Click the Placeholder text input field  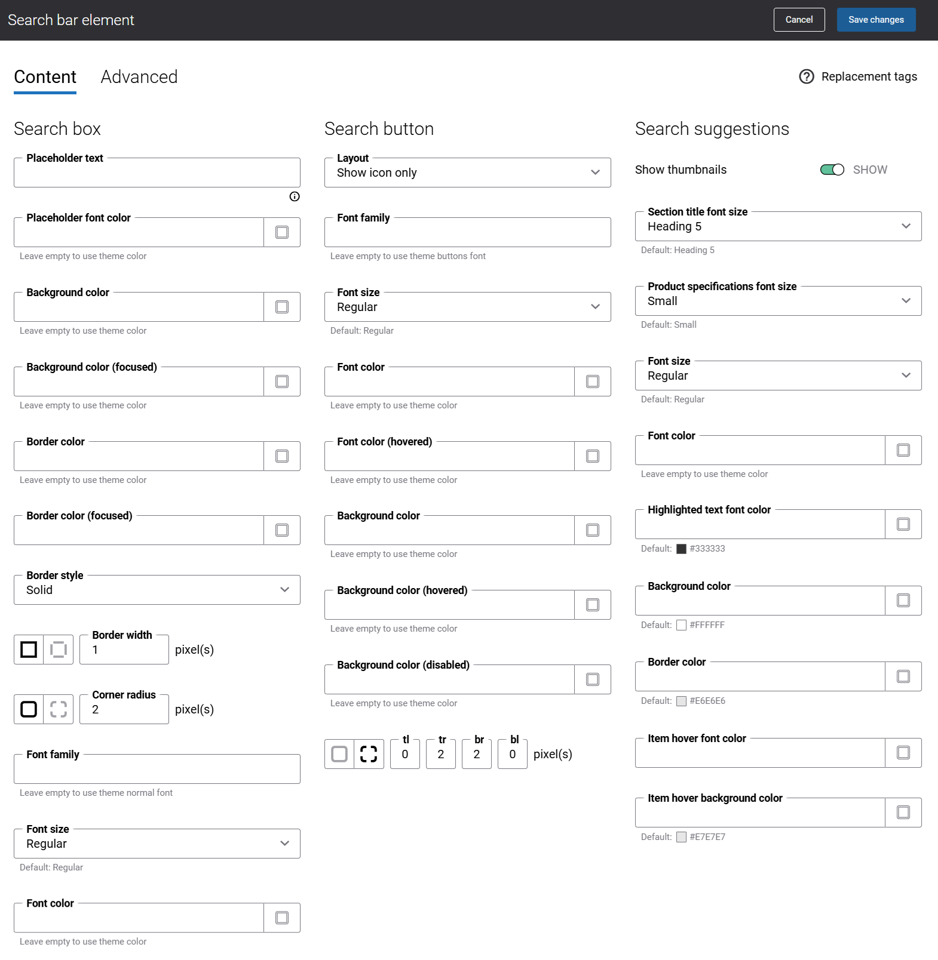pos(157,173)
